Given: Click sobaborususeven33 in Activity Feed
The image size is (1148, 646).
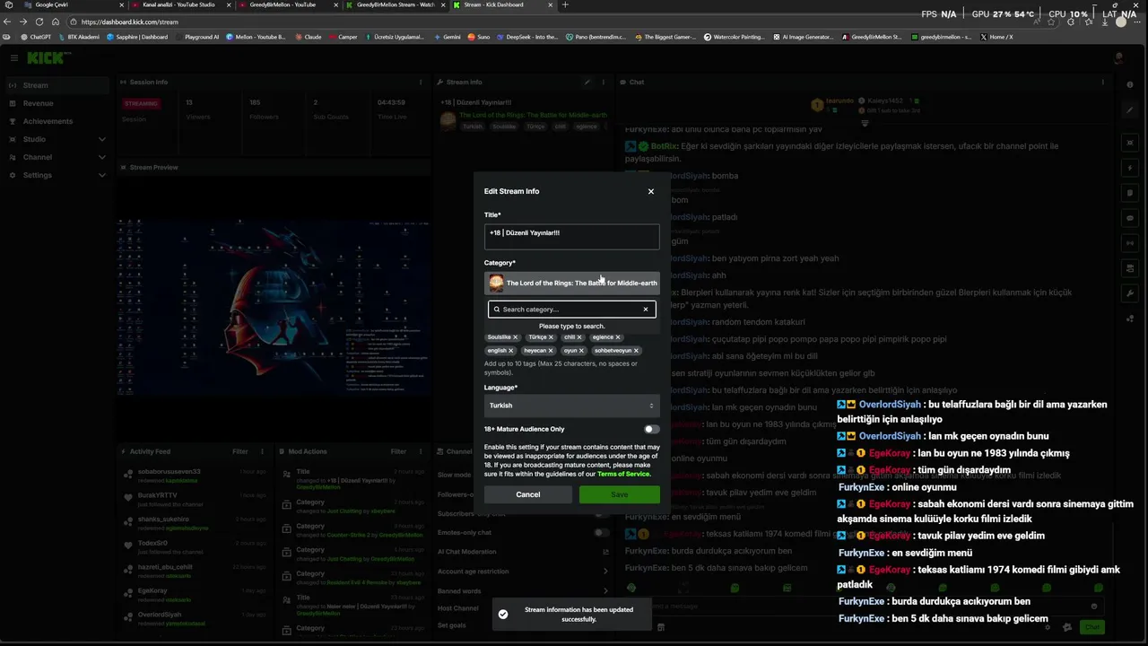Looking at the screenshot, I should point(170,471).
